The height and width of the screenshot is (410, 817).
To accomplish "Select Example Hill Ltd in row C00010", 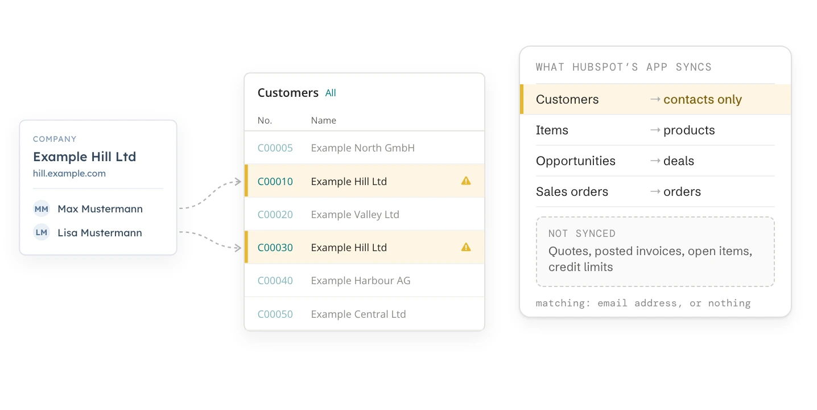I will pos(349,182).
